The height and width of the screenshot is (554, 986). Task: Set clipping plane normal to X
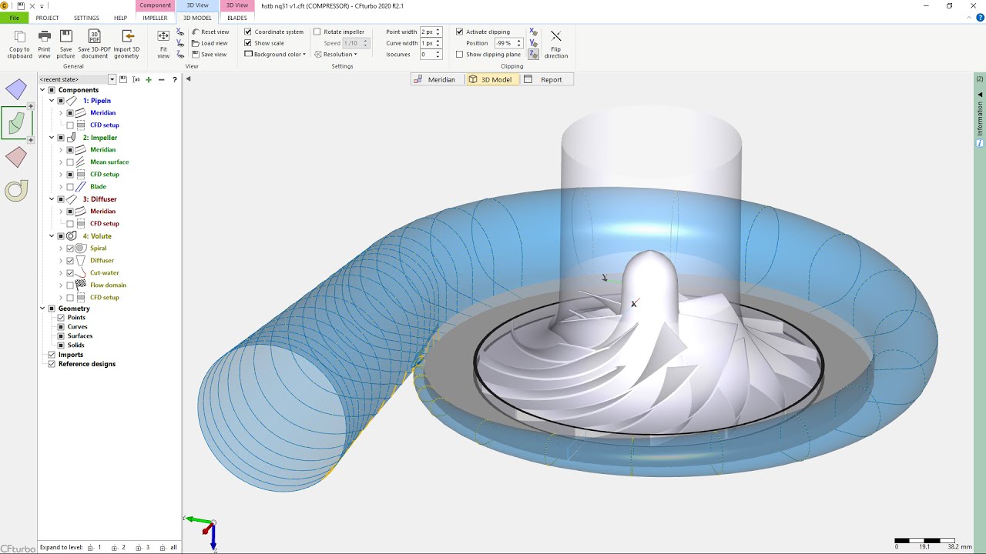tap(533, 32)
